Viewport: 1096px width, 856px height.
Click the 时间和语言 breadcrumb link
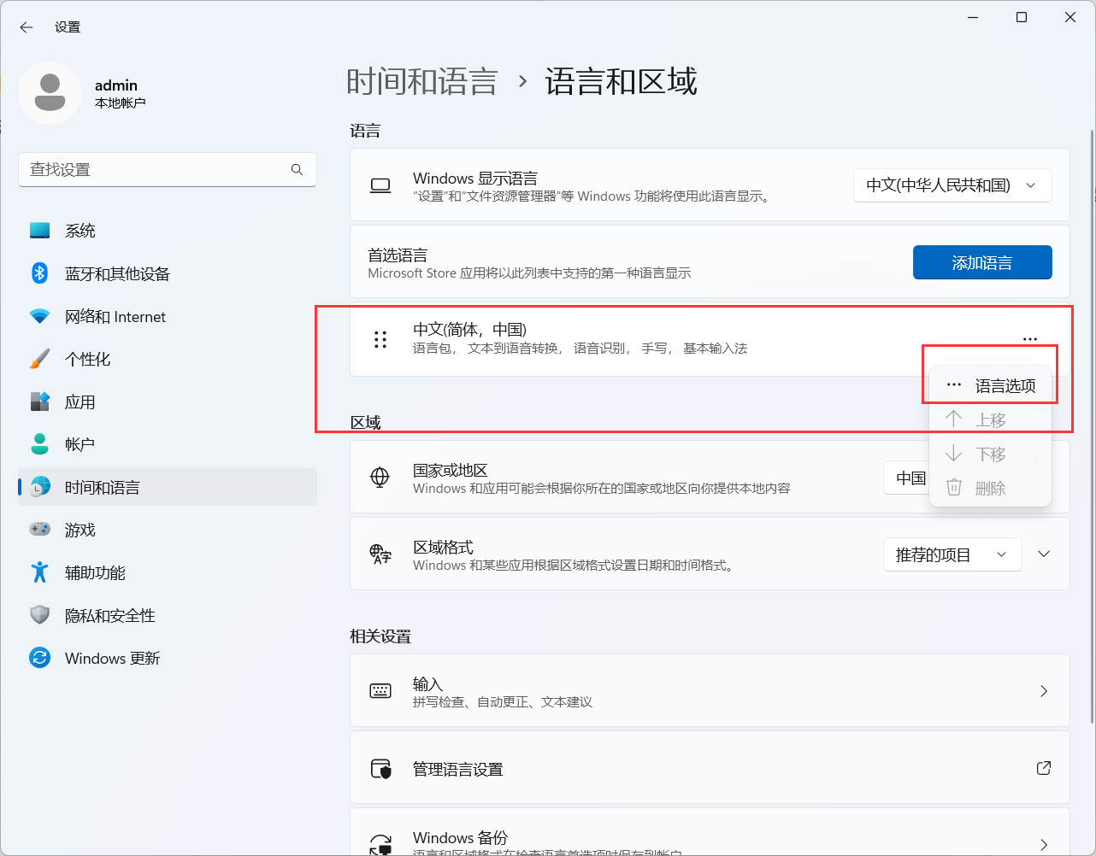pos(422,82)
